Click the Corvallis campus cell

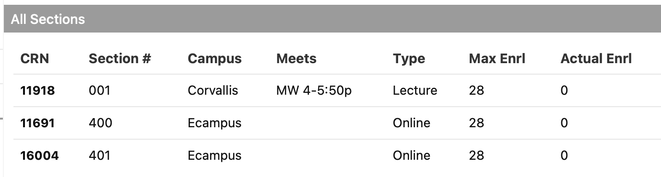(x=213, y=90)
